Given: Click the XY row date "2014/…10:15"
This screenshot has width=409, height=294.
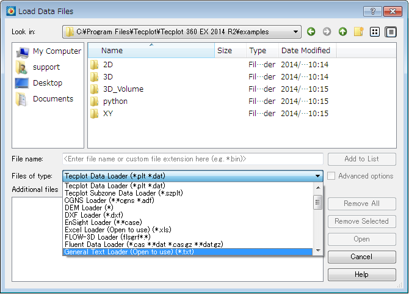Looking at the screenshot, I should coord(305,114).
